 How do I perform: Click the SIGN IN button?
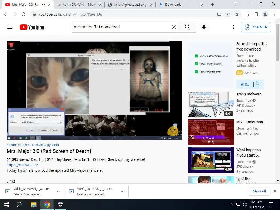(256, 27)
